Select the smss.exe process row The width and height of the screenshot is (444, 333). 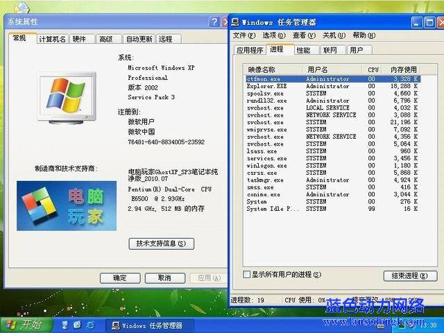pyautogui.click(x=333, y=187)
